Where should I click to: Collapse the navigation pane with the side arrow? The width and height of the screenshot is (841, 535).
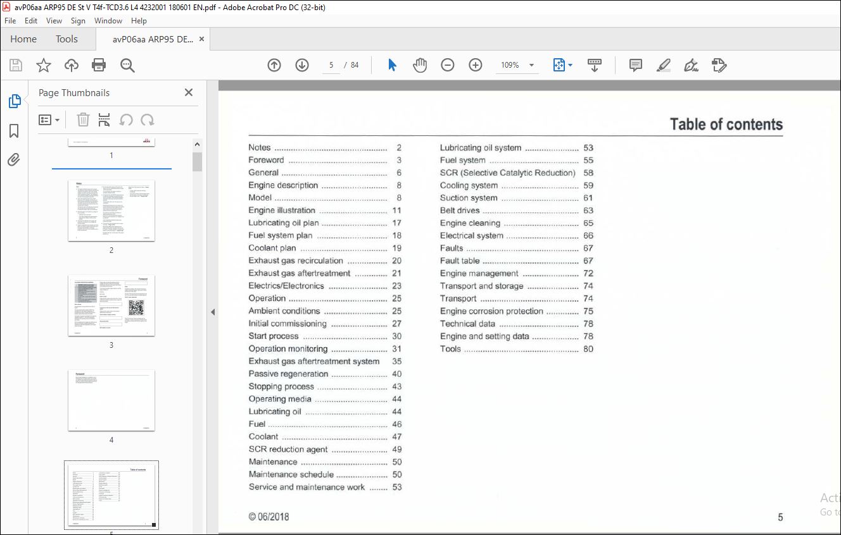[213, 312]
